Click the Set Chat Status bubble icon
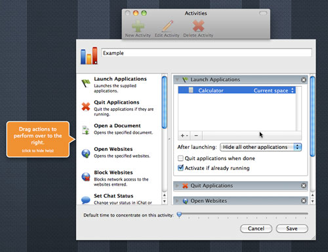Screen dimensions: 328x252 pos(85,199)
